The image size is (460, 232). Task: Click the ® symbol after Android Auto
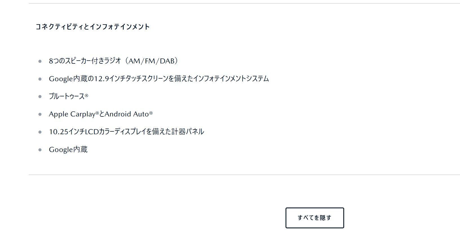click(151, 113)
